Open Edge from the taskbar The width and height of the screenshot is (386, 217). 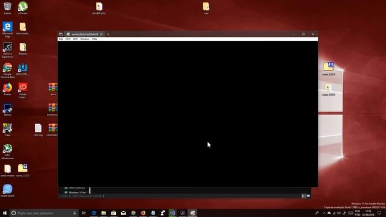(x=94, y=213)
